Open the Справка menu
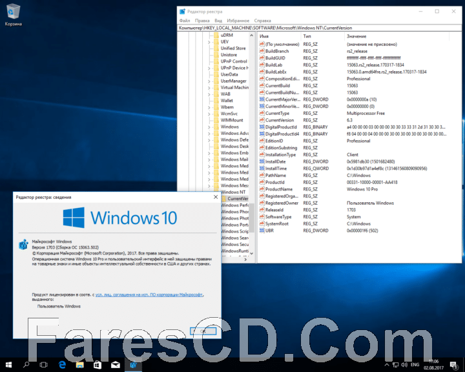The width and height of the screenshot is (465, 372). point(262,21)
